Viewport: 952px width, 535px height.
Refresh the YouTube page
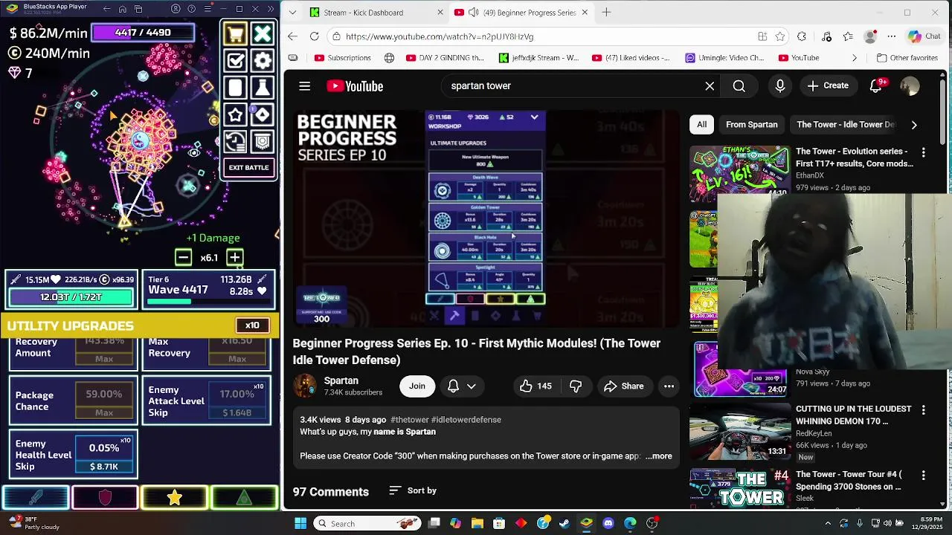(315, 36)
